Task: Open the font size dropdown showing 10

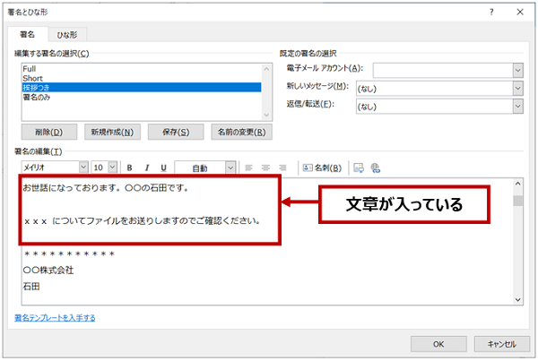Action: pyautogui.click(x=112, y=168)
